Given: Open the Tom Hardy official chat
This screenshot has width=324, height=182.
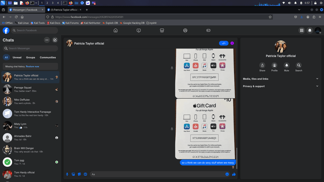Looking at the screenshot, I should point(30,174).
